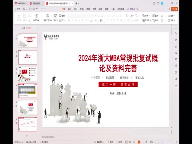Open the 节 section dropdown
This screenshot has height=144, width=192.
(62, 20)
